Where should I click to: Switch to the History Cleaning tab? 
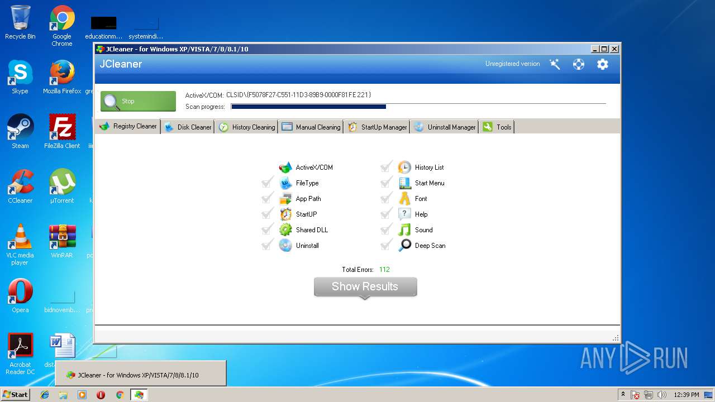pos(247,127)
